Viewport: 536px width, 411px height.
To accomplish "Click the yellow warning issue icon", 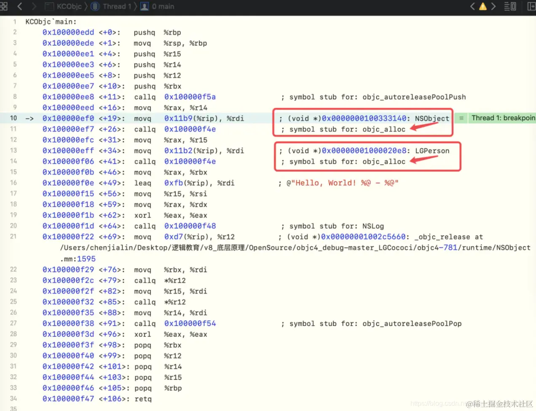I will click(x=483, y=6).
